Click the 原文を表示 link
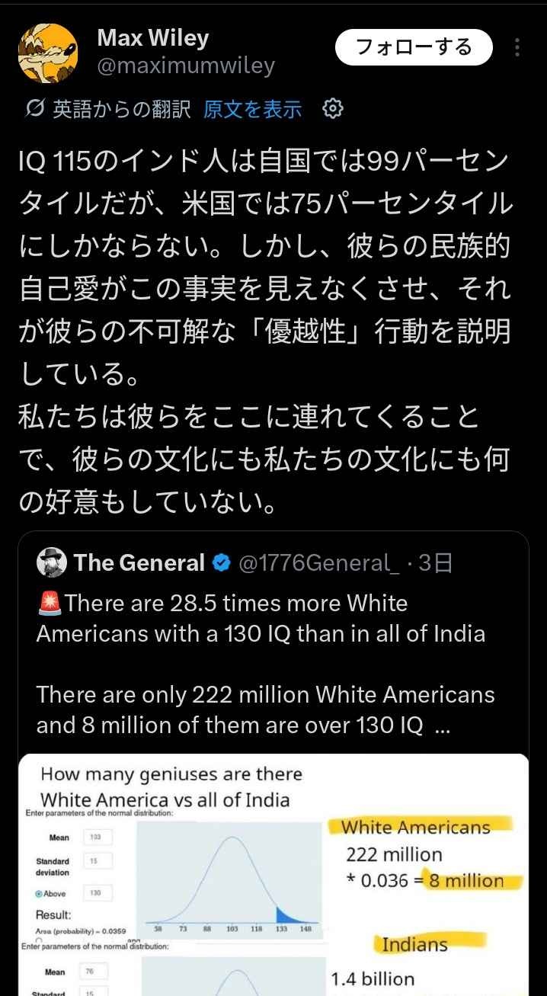This screenshot has height=996, width=547. point(252,110)
